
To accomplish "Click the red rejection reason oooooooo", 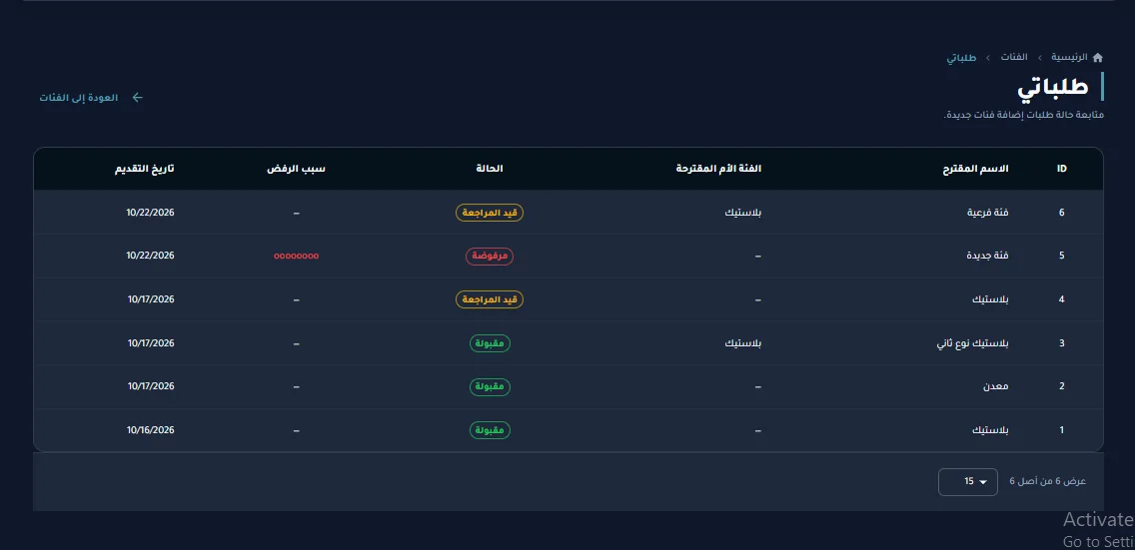I will tap(296, 257).
